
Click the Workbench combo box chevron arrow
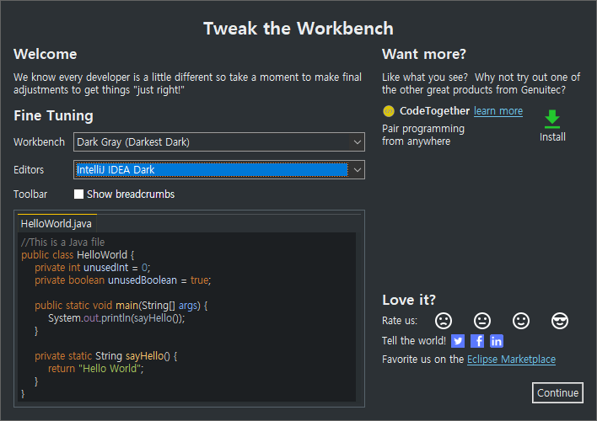point(358,142)
